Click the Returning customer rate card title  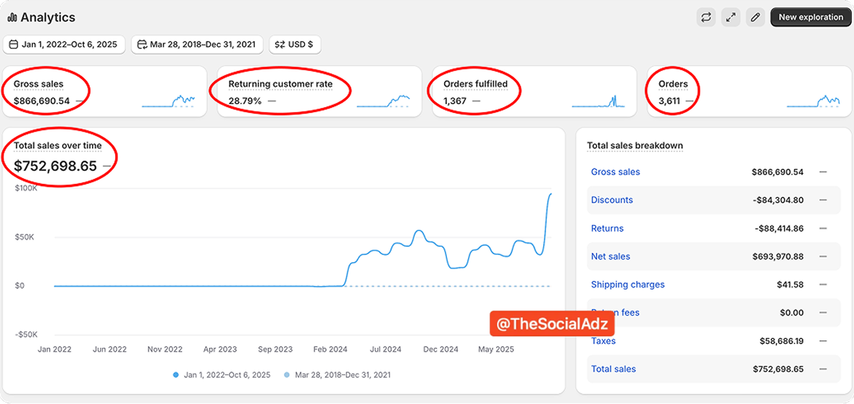point(280,84)
